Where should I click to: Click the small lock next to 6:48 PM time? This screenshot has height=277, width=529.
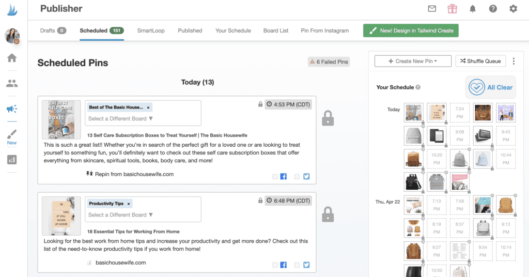tap(260, 201)
